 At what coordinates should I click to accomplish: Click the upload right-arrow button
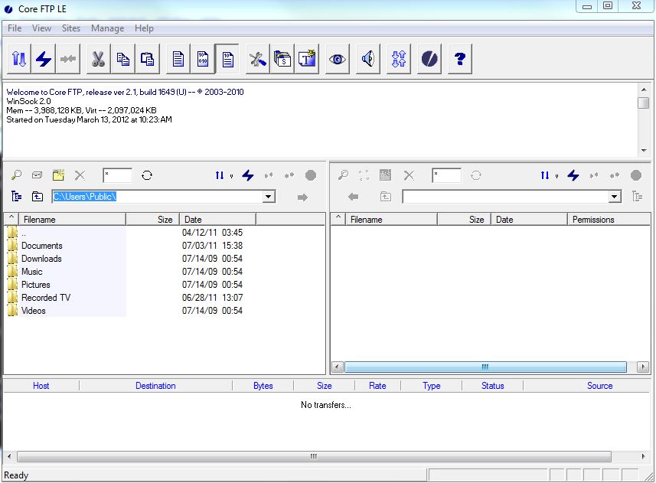pyautogui.click(x=303, y=197)
